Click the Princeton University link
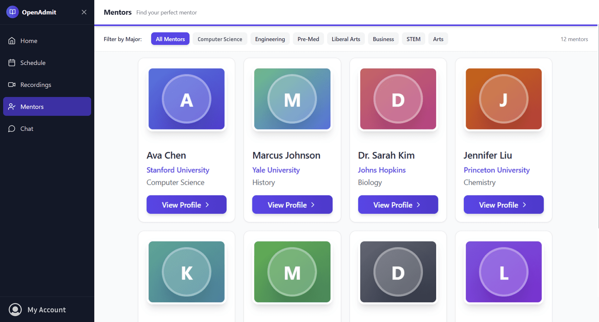This screenshot has width=599, height=322. [x=497, y=170]
